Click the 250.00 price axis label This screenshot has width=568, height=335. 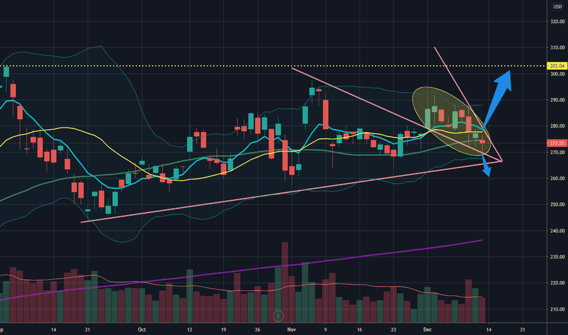coord(557,205)
